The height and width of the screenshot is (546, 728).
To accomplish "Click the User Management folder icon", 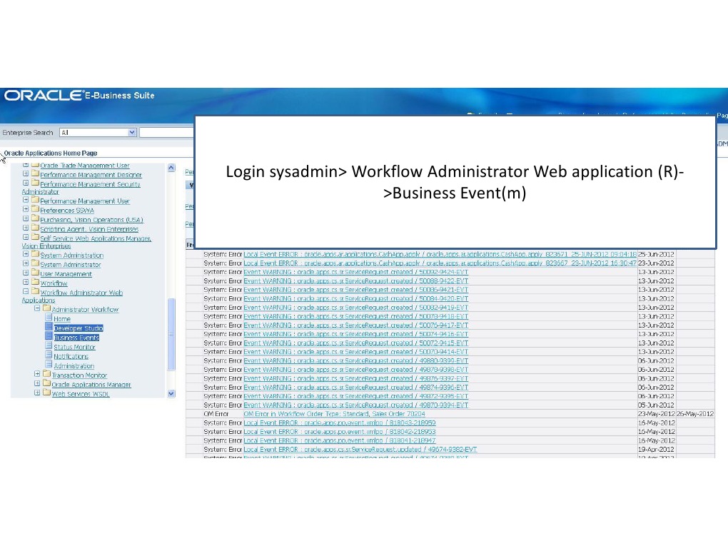I will [x=35, y=273].
